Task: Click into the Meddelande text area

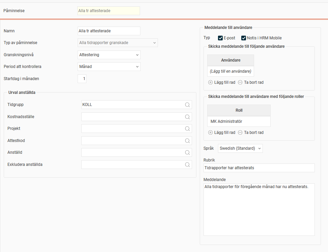Action: [x=259, y=209]
